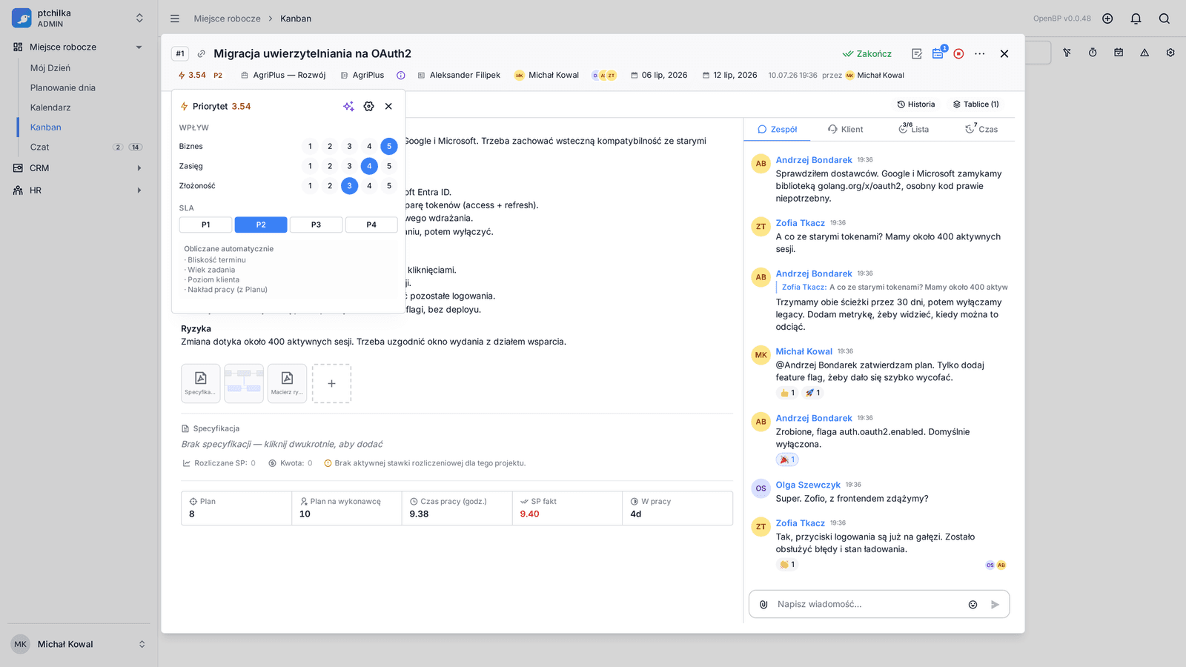The width and height of the screenshot is (1186, 667).
Task: Open the Historia button
Action: (x=916, y=104)
